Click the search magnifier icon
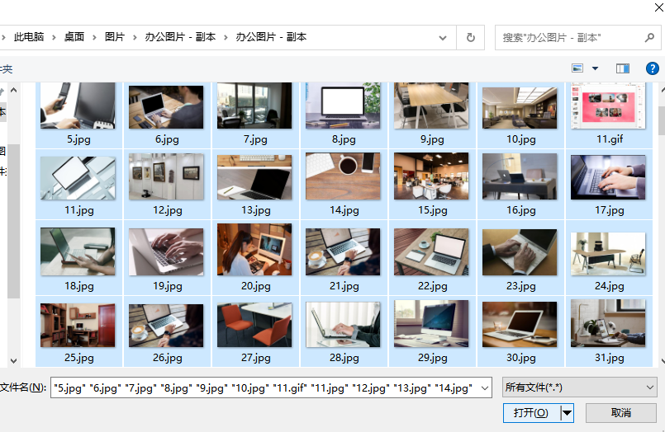The width and height of the screenshot is (665, 432). tap(649, 38)
